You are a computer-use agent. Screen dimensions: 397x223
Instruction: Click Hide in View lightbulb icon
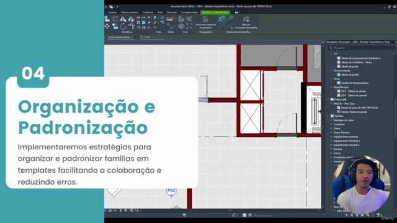click(x=154, y=18)
